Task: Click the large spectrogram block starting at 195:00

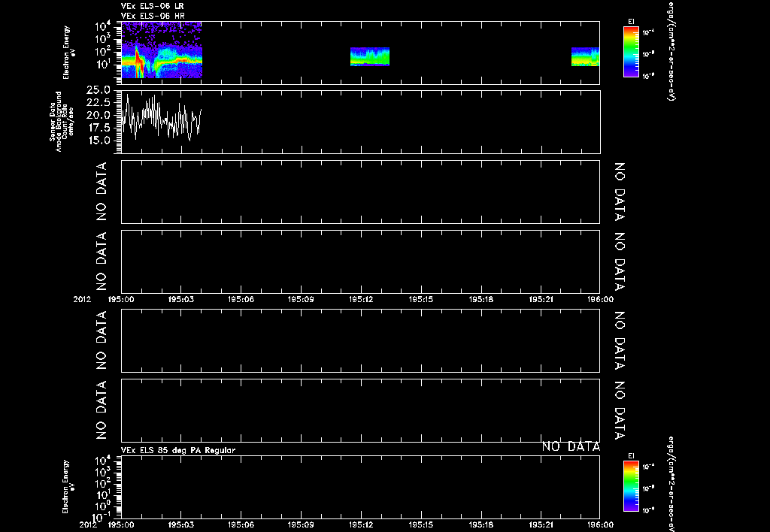Action: (x=162, y=50)
